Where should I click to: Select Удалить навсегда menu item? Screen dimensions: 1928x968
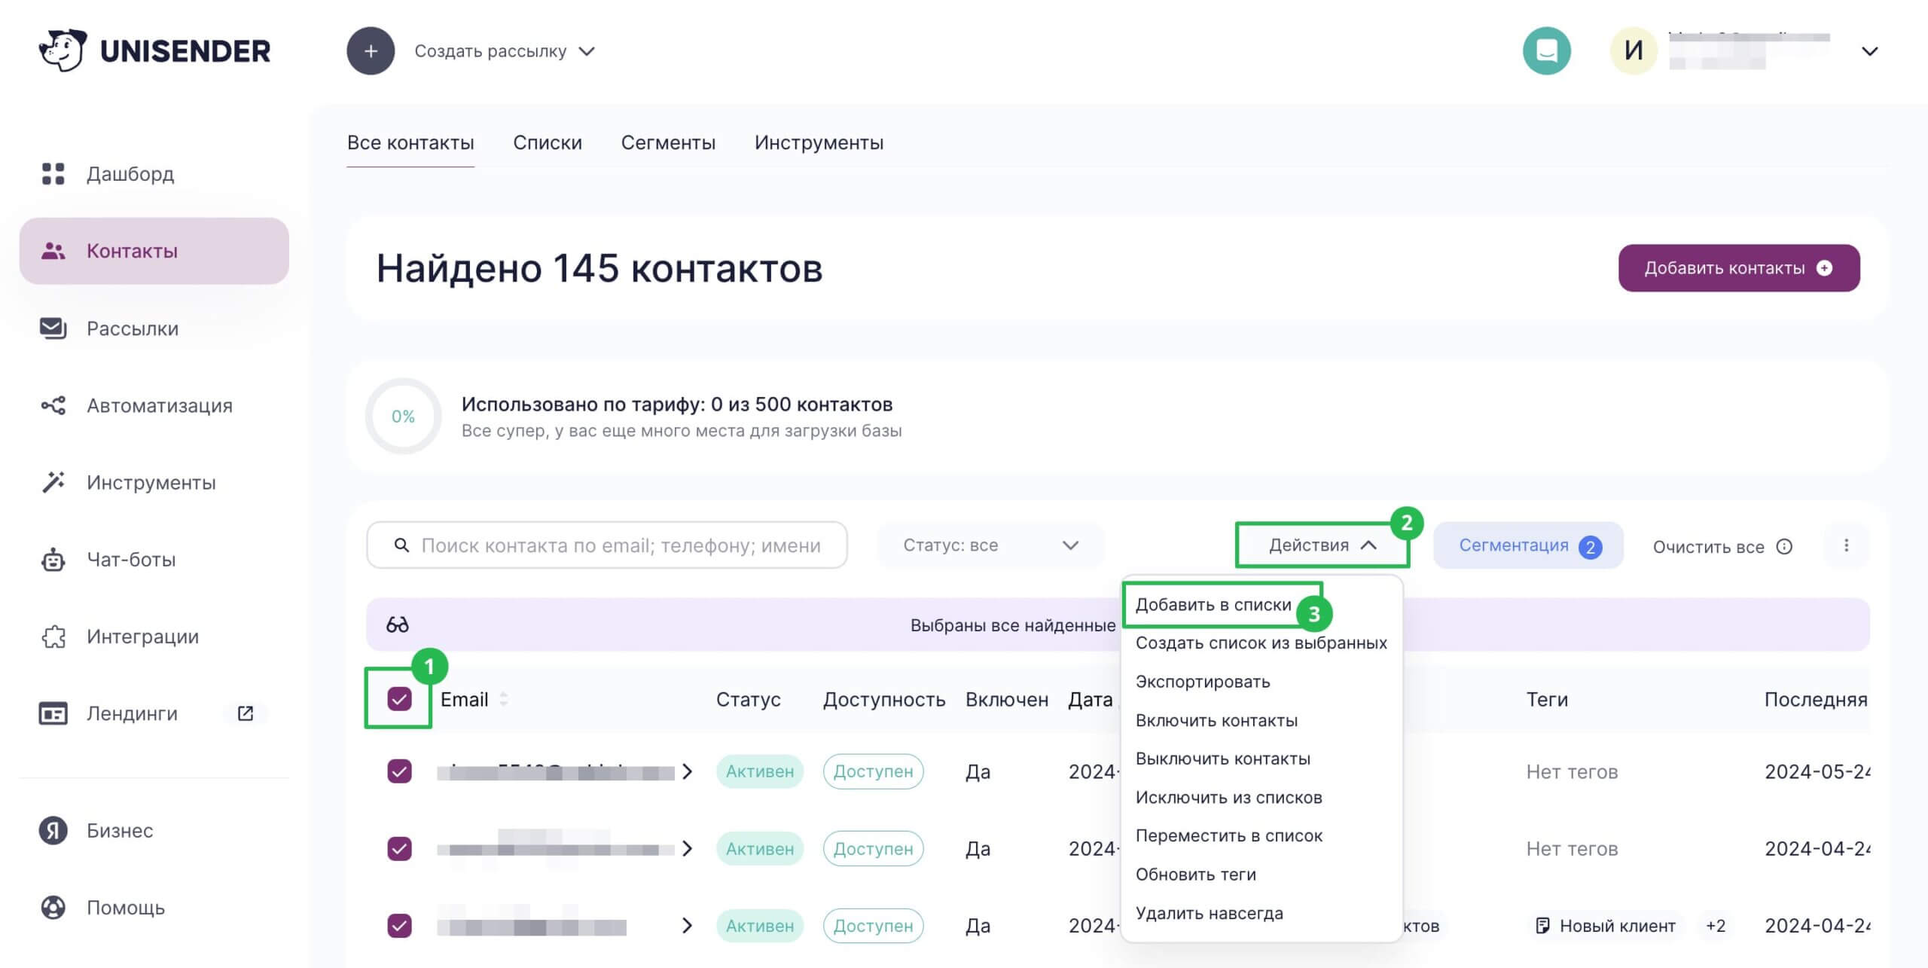point(1209,913)
